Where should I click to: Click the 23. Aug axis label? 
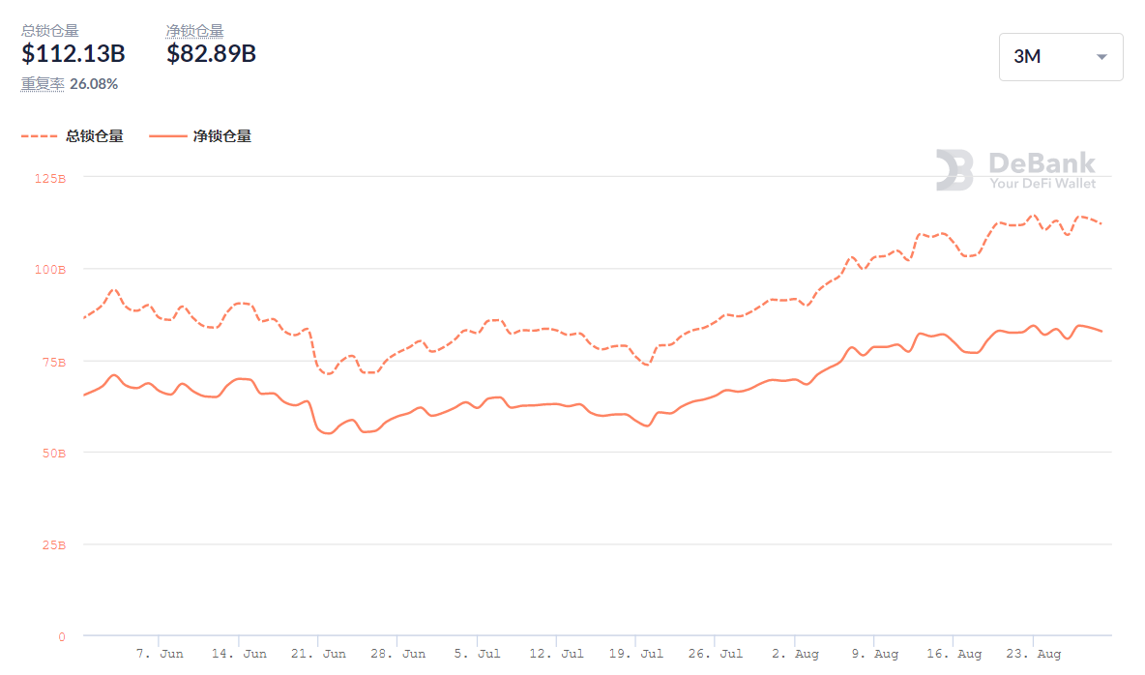click(1032, 655)
